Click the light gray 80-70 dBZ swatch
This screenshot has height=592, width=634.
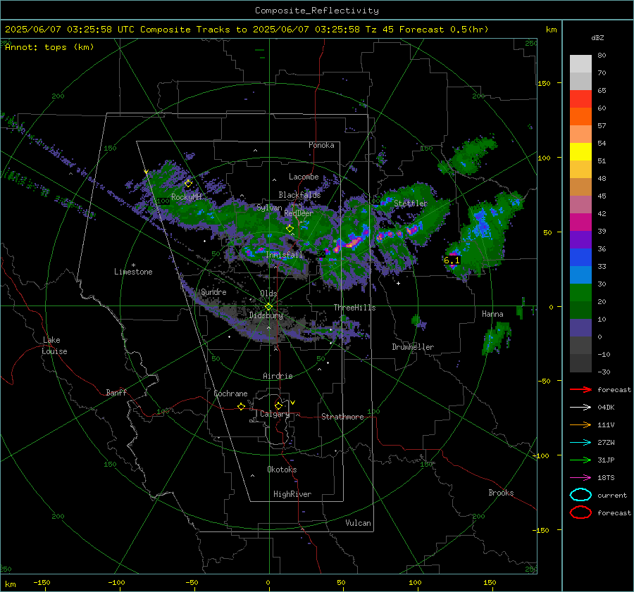click(580, 64)
